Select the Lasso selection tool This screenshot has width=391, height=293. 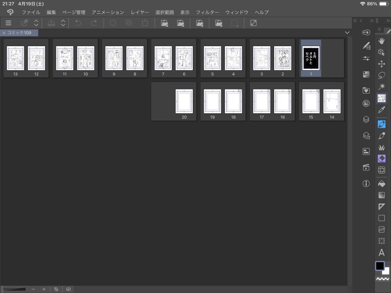pyautogui.click(x=382, y=75)
